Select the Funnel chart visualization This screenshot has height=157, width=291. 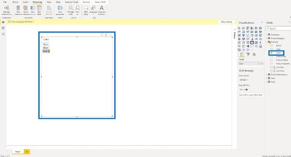click(243, 35)
